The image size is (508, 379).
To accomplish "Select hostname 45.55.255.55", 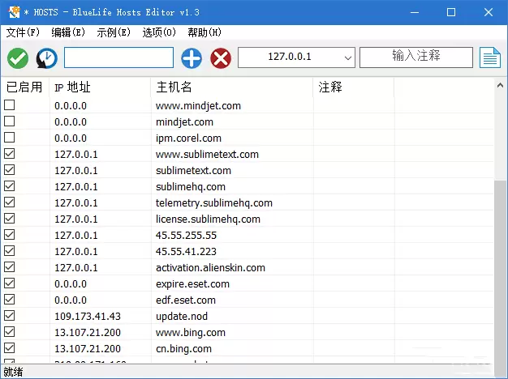I will coord(186,235).
